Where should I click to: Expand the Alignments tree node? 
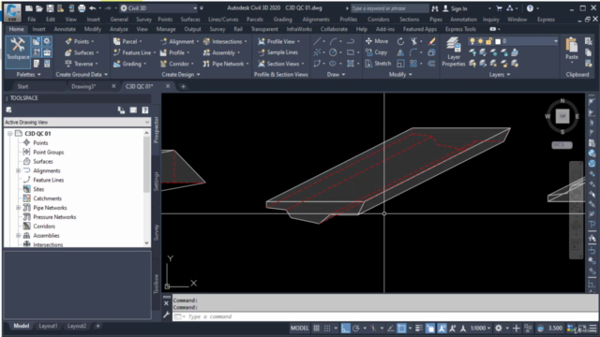[x=18, y=170]
